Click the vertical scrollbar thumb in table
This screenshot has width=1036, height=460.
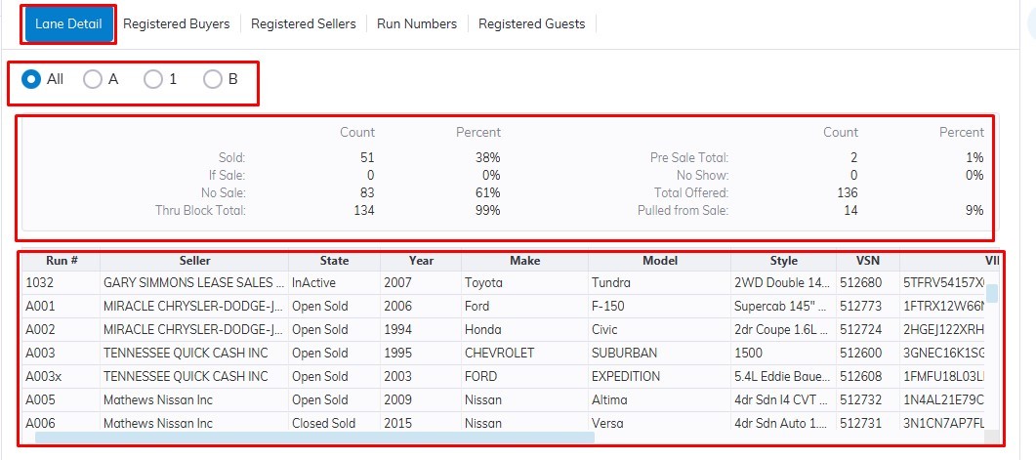point(992,293)
